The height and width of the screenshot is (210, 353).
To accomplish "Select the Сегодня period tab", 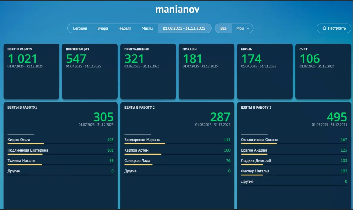I will pos(80,28).
